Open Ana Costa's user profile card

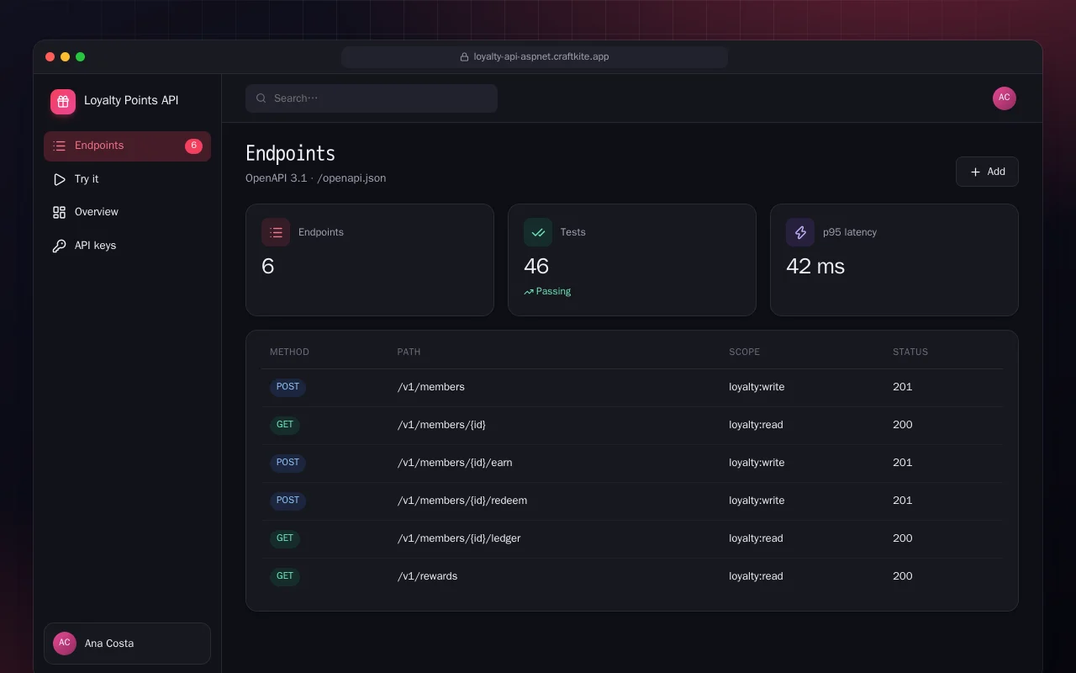pos(127,644)
